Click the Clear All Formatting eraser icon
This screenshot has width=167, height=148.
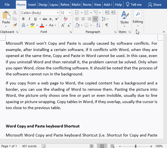click(x=66, y=19)
